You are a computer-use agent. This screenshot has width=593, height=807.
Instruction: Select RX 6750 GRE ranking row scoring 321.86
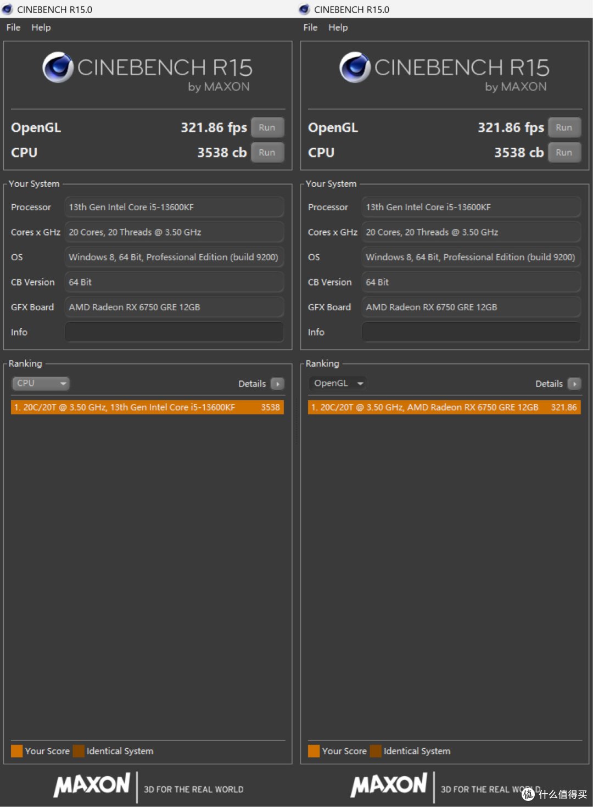[x=444, y=407]
